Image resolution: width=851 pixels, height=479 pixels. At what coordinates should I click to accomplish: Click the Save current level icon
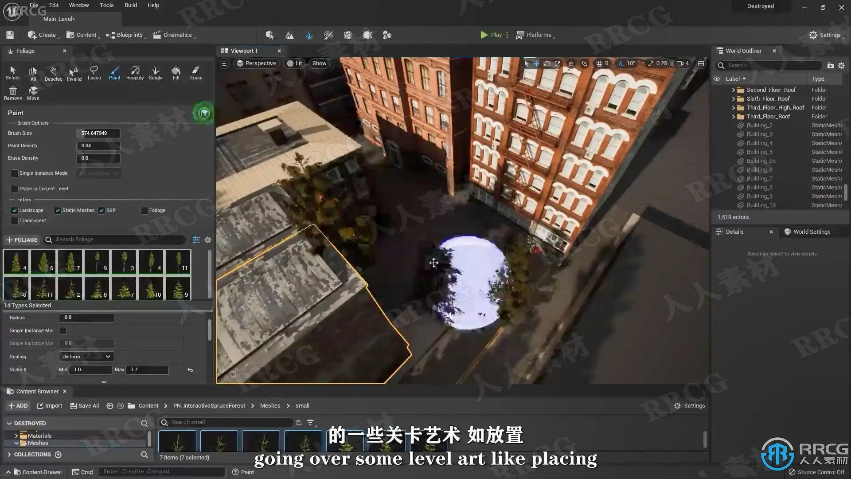click(x=10, y=35)
